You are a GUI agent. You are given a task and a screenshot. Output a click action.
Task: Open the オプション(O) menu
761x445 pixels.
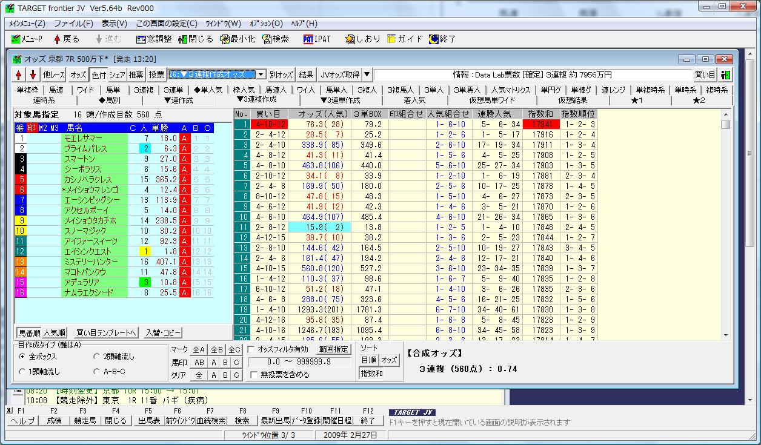pyautogui.click(x=266, y=24)
